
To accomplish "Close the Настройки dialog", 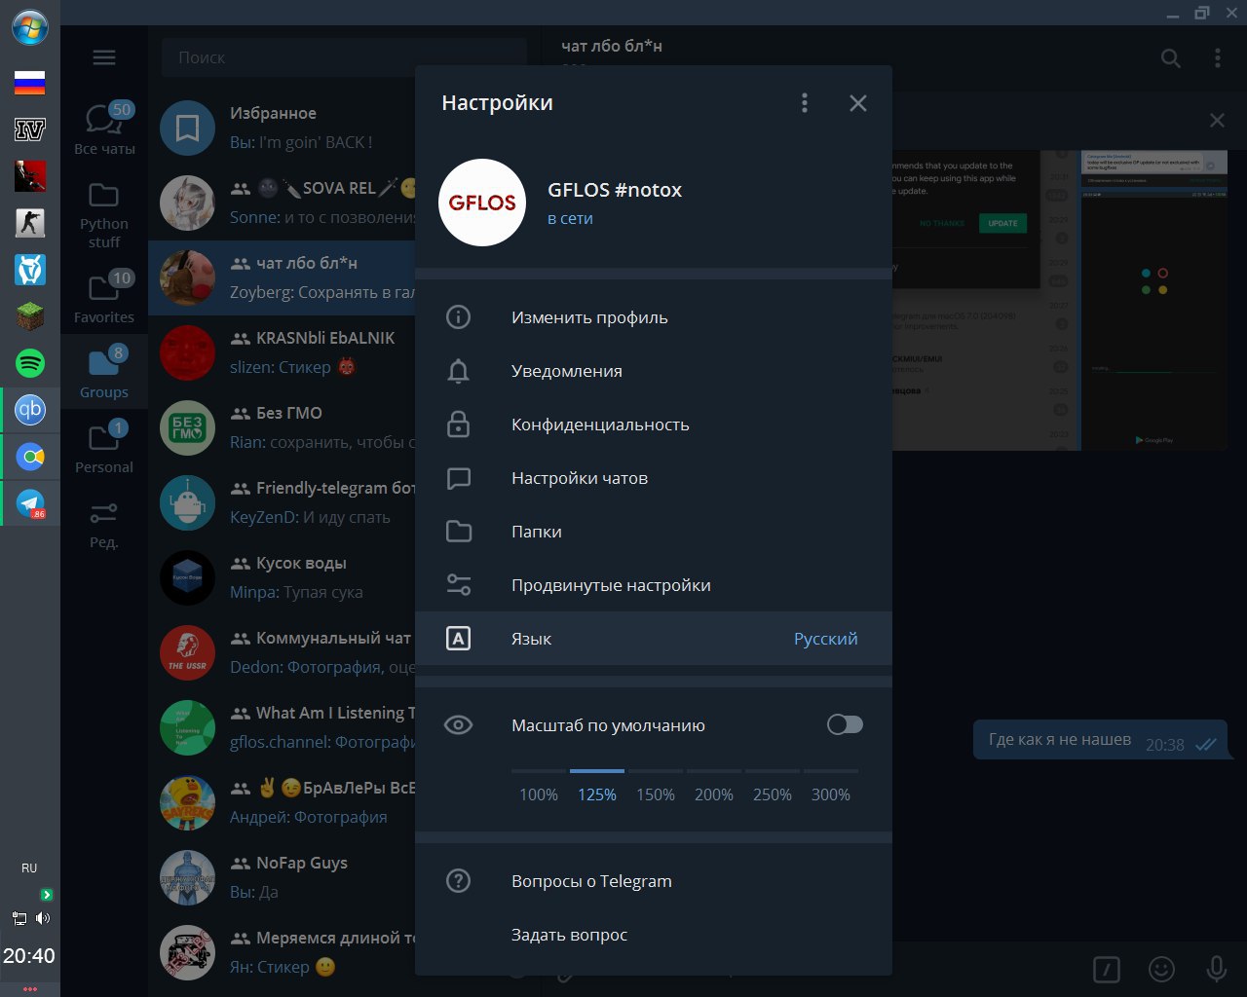I will tap(858, 103).
